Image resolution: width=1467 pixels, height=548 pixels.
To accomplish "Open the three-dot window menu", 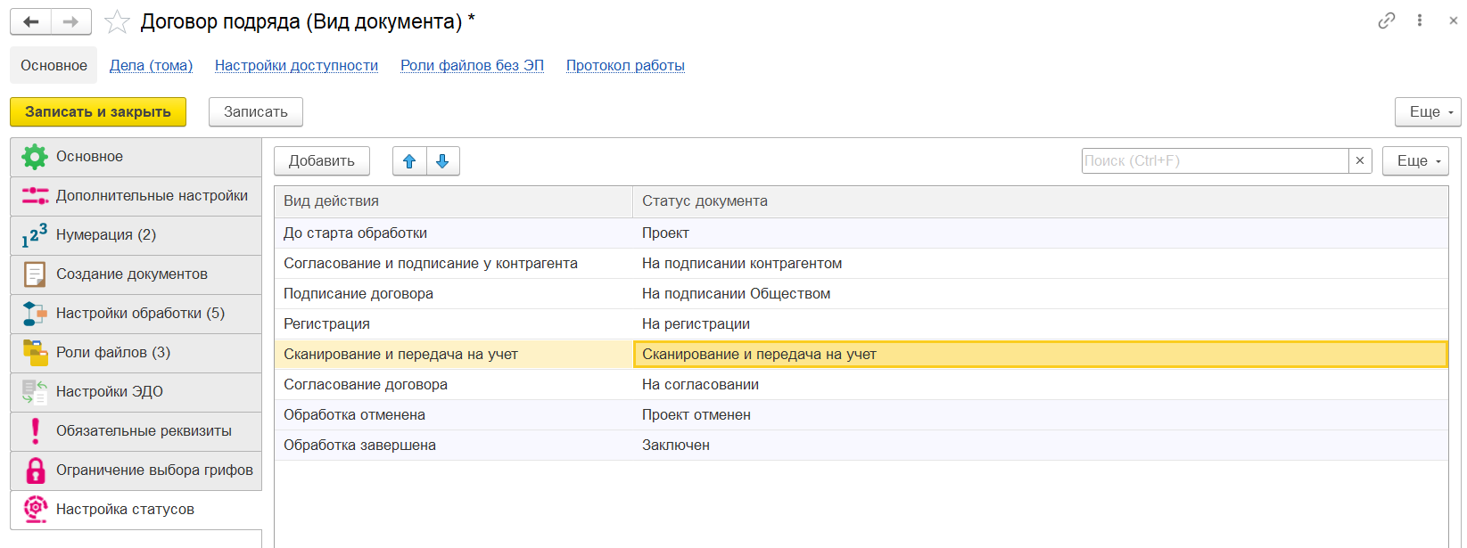I will point(1420,20).
